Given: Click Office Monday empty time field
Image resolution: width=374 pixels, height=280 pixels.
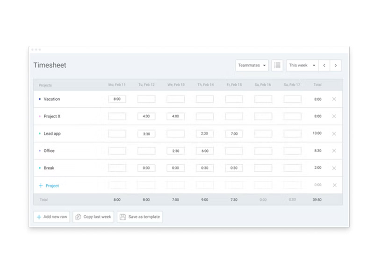Looking at the screenshot, I should [117, 151].
